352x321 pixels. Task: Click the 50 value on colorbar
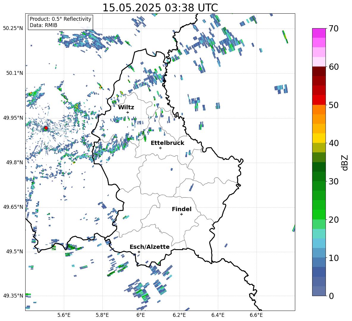click(334, 105)
